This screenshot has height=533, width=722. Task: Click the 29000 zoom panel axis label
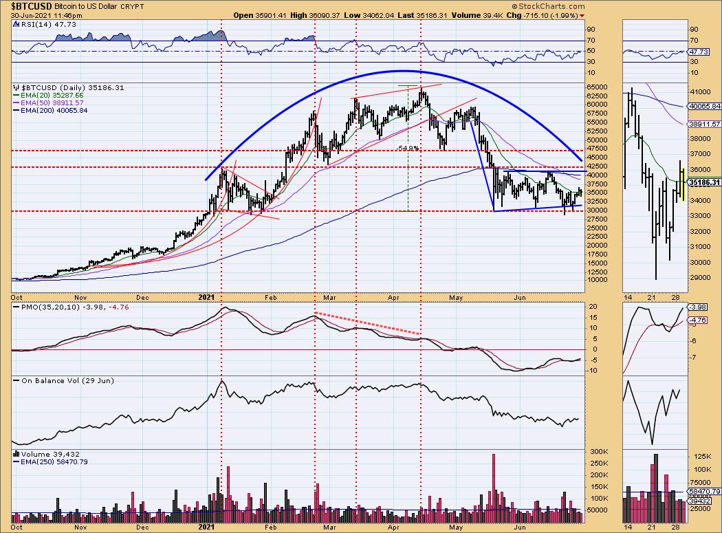(700, 278)
